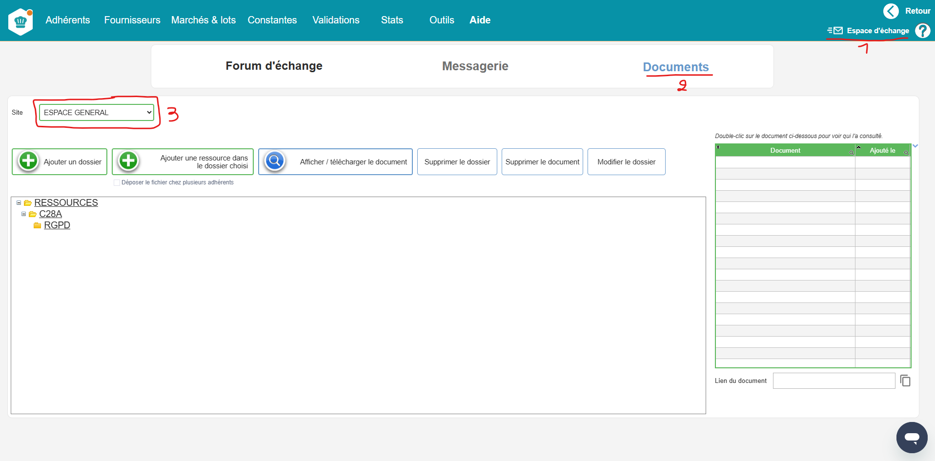Click Afficher / télécharger le document button
The height and width of the screenshot is (461, 935).
pos(335,162)
